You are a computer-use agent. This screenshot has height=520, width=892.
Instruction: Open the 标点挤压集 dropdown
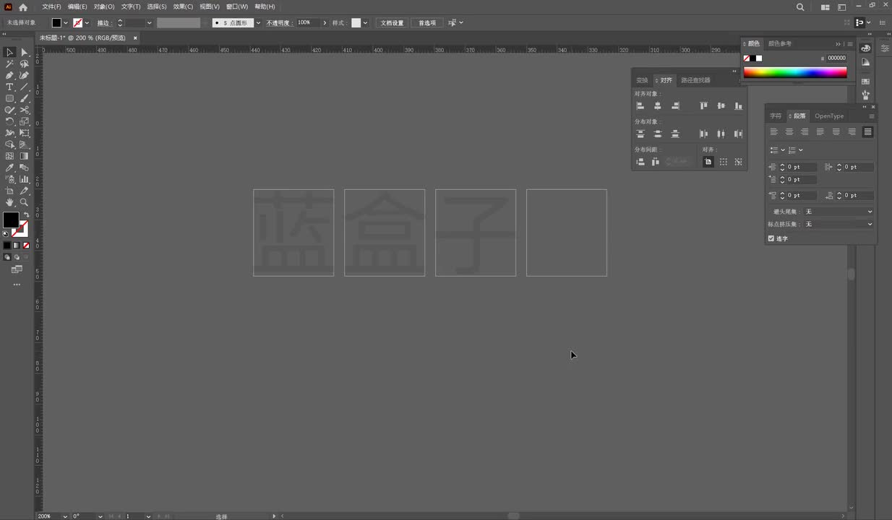839,224
